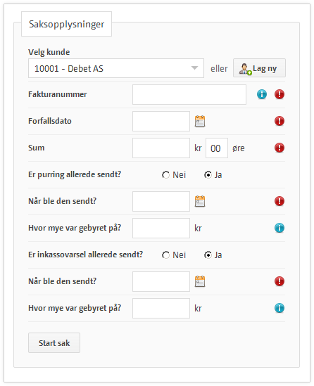The width and height of the screenshot is (314, 386).
Task: Focus the Fakturanummer text field
Action: (189, 94)
